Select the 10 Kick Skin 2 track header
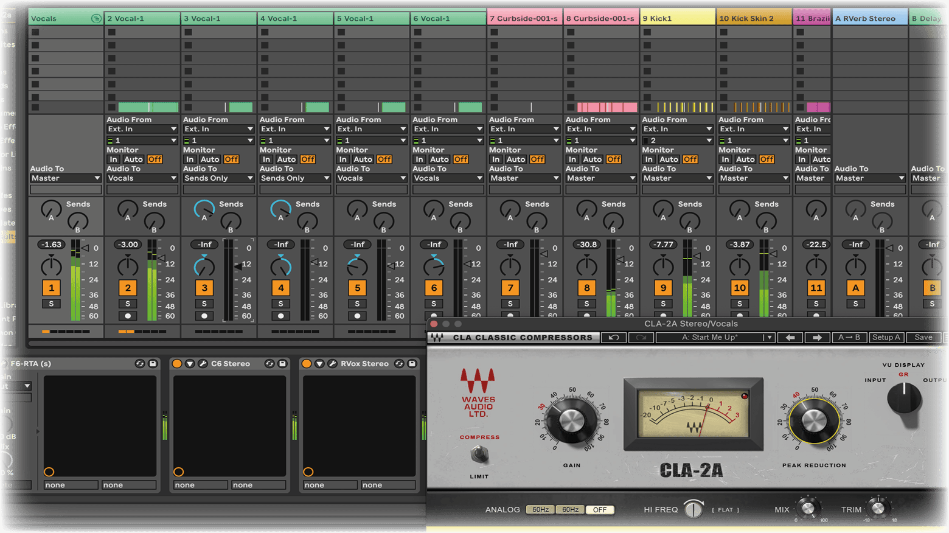Screen dimensions: 949x533 coord(754,18)
